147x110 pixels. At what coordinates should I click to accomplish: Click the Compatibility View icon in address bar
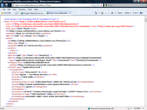(x=94, y=5)
